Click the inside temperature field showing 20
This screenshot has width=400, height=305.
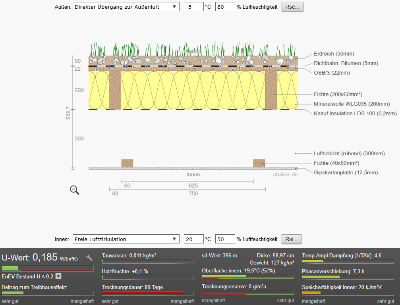pos(193,239)
